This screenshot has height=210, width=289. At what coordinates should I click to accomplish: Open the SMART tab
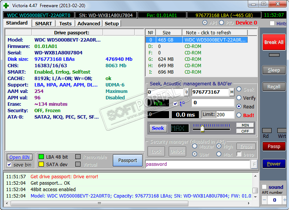point(44,23)
